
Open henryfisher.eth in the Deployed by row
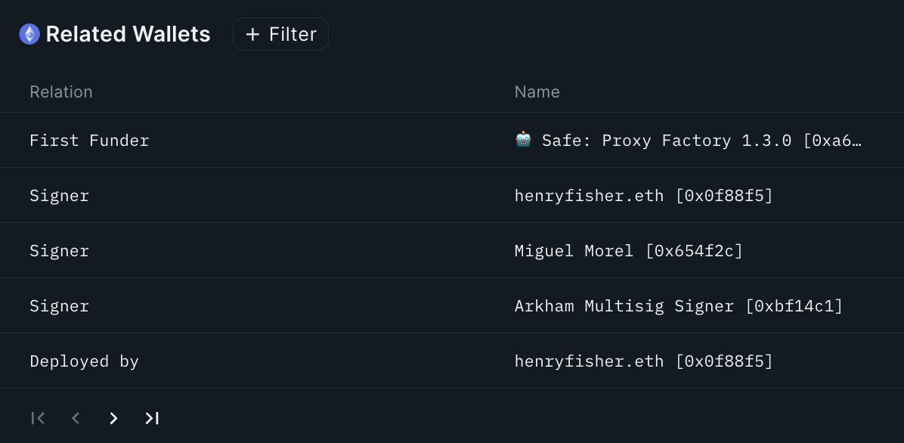pyautogui.click(x=643, y=361)
